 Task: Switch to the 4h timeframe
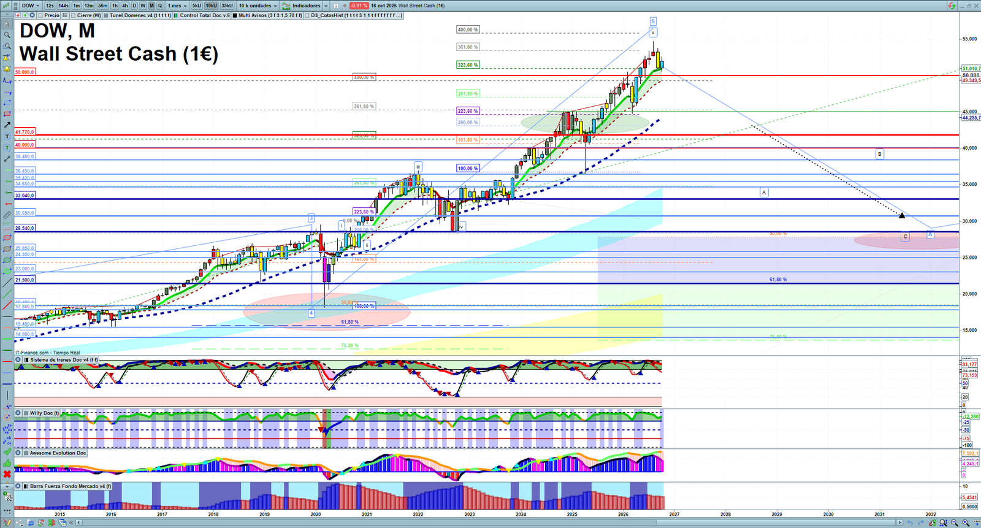coord(125,6)
